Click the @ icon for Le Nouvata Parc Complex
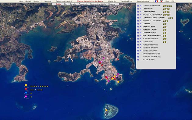192x120 pixels. point(138,18)
